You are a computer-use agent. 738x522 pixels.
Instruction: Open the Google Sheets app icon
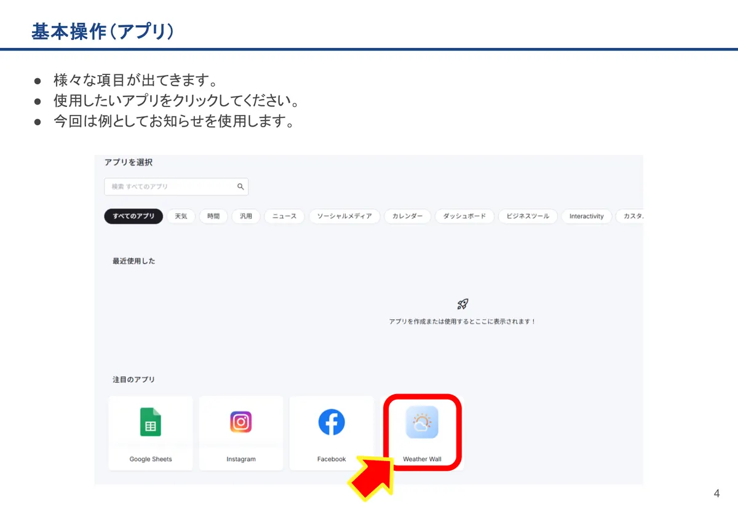tap(150, 422)
